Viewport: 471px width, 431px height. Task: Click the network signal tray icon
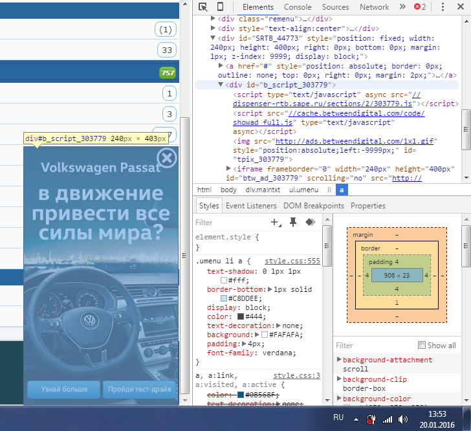pos(388,419)
